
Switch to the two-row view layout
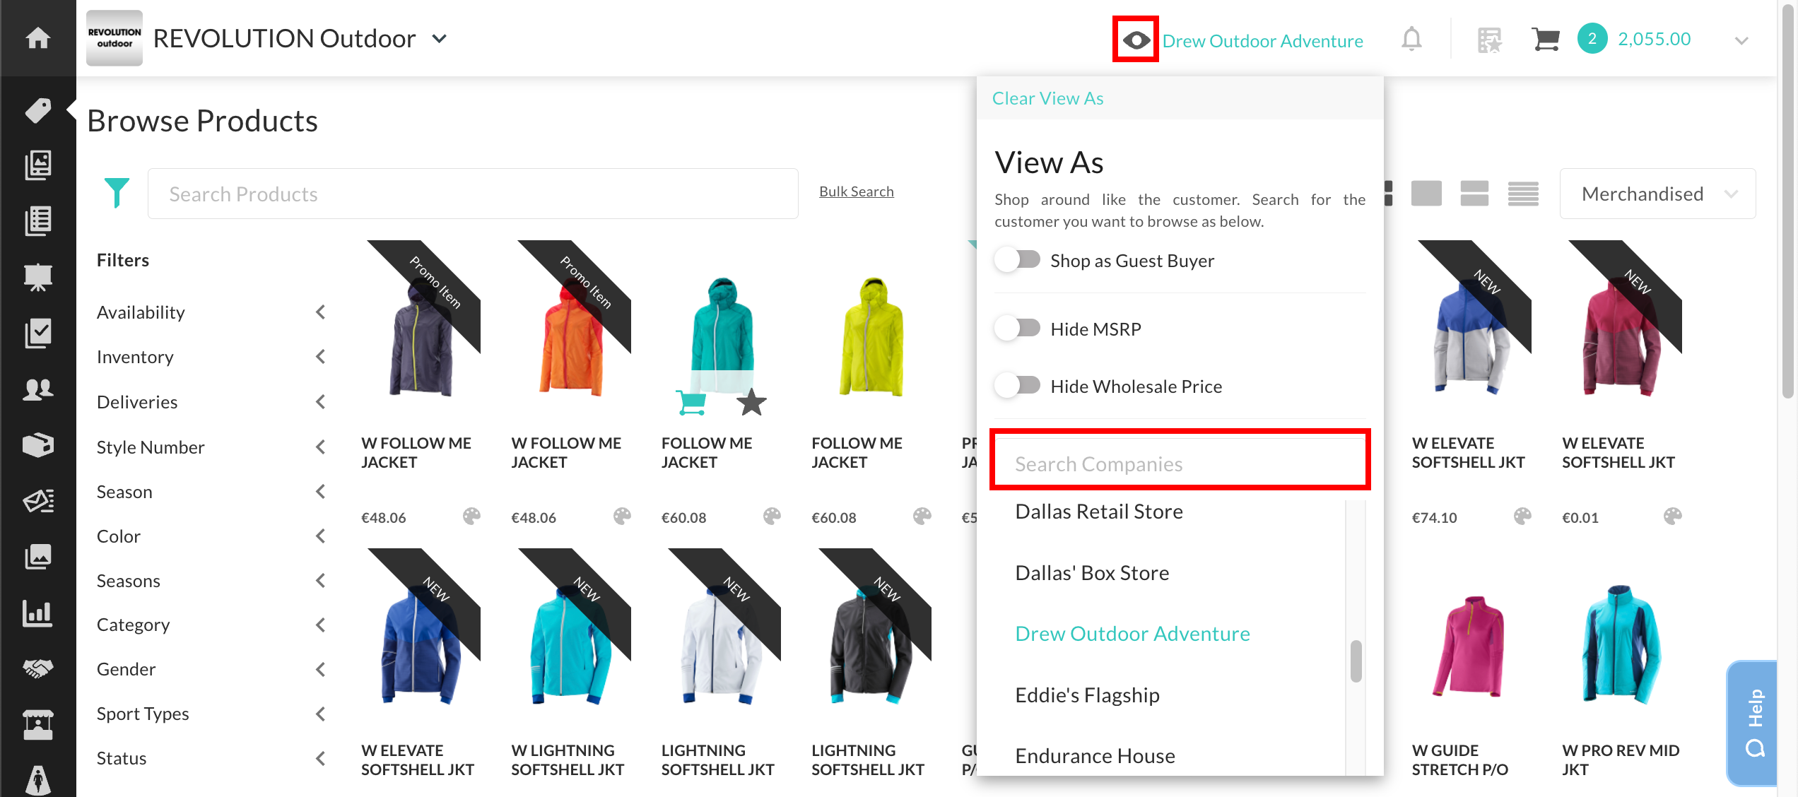[1474, 193]
